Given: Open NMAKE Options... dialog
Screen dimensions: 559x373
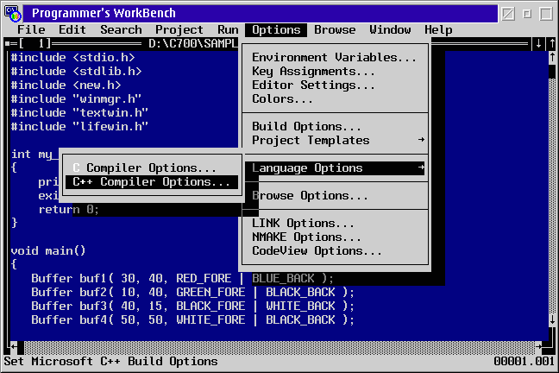Looking at the screenshot, I should [x=335, y=237].
